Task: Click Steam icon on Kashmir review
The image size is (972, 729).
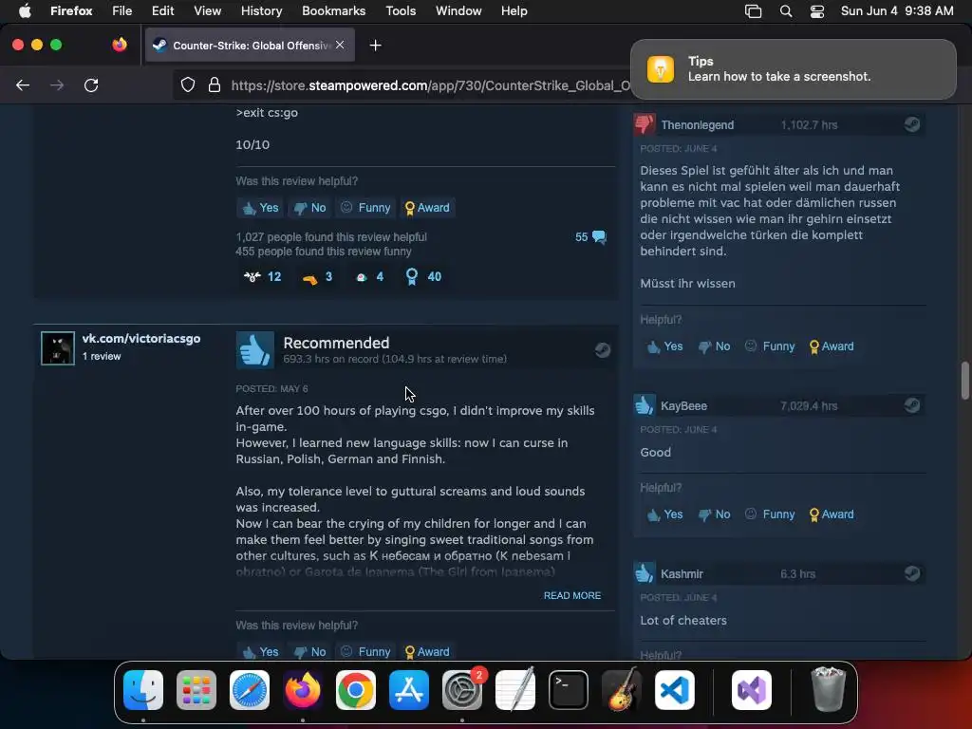Action: pyautogui.click(x=911, y=573)
